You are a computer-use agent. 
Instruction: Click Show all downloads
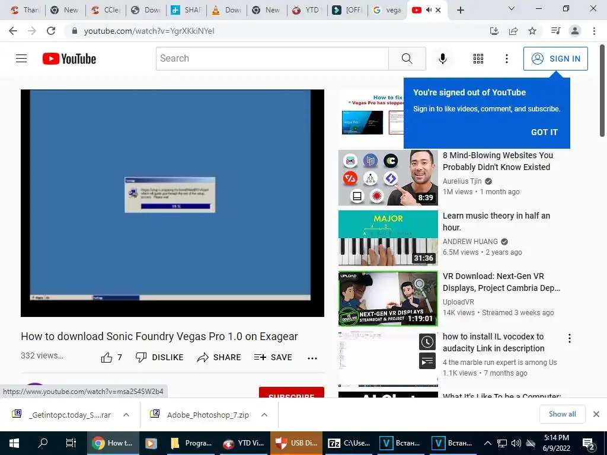pyautogui.click(x=562, y=414)
